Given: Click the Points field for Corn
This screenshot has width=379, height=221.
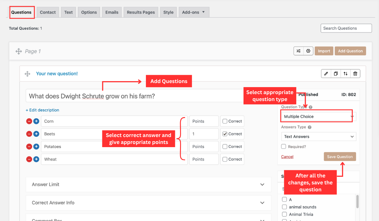Looking at the screenshot, I should 204,121.
